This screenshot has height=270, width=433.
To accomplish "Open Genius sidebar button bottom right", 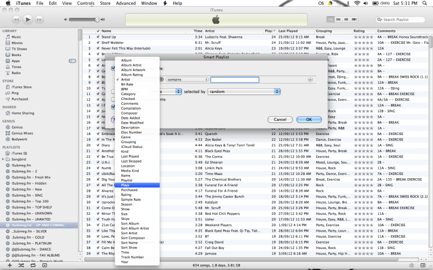I will 411,265.
